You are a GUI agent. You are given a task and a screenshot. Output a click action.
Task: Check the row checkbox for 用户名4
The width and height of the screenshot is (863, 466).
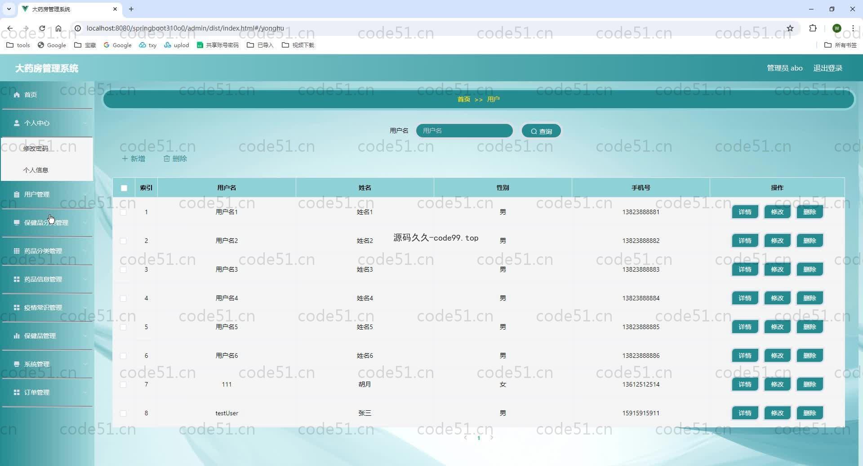[123, 299]
